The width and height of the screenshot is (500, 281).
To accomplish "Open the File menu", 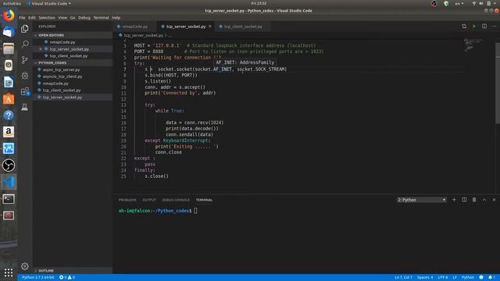I will point(22,17).
